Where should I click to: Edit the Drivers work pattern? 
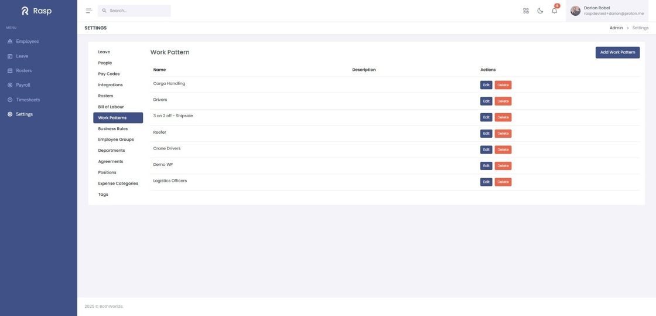pos(486,101)
